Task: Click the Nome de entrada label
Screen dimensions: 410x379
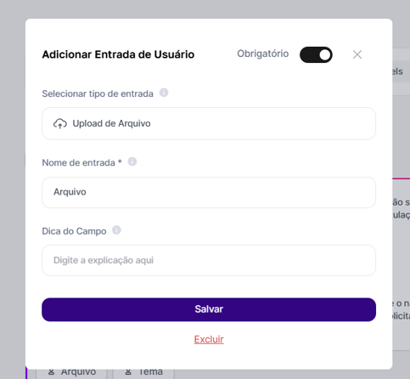Action: (81, 162)
